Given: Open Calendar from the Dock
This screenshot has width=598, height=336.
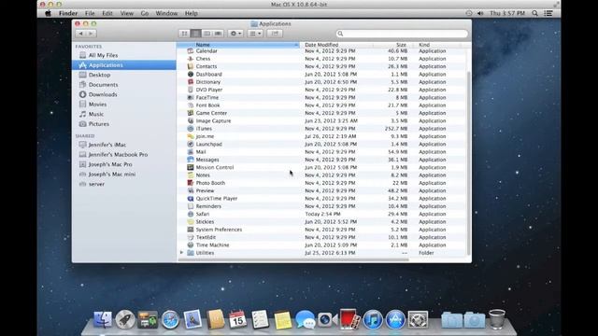Looking at the screenshot, I should point(237,319).
